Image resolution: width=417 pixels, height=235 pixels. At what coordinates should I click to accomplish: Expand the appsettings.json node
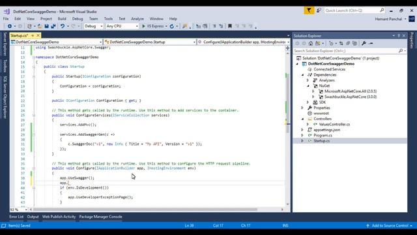(x=302, y=130)
